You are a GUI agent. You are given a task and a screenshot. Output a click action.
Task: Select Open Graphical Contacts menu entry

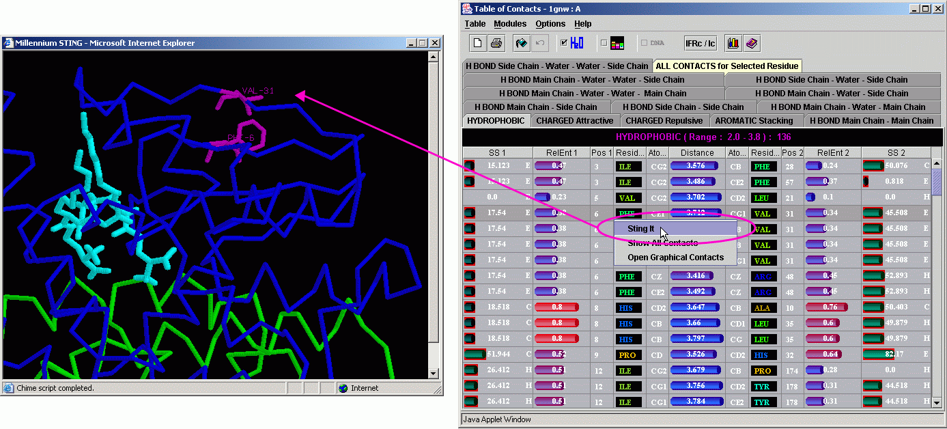pyautogui.click(x=675, y=258)
